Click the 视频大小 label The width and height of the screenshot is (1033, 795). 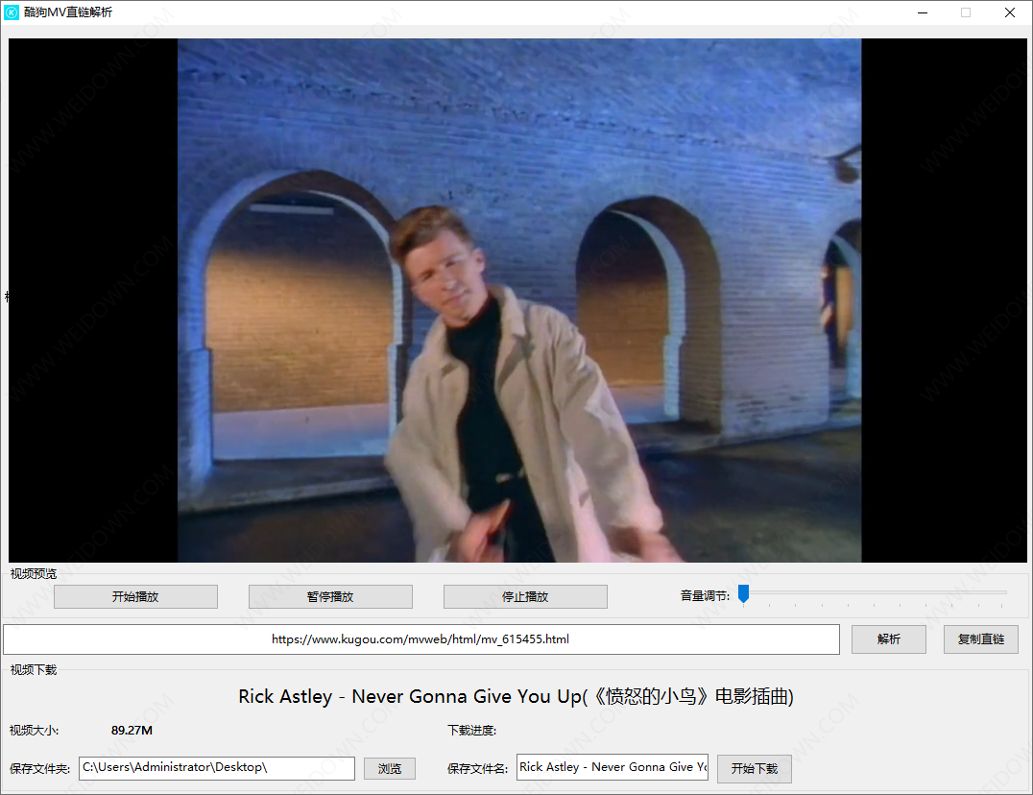coord(35,731)
